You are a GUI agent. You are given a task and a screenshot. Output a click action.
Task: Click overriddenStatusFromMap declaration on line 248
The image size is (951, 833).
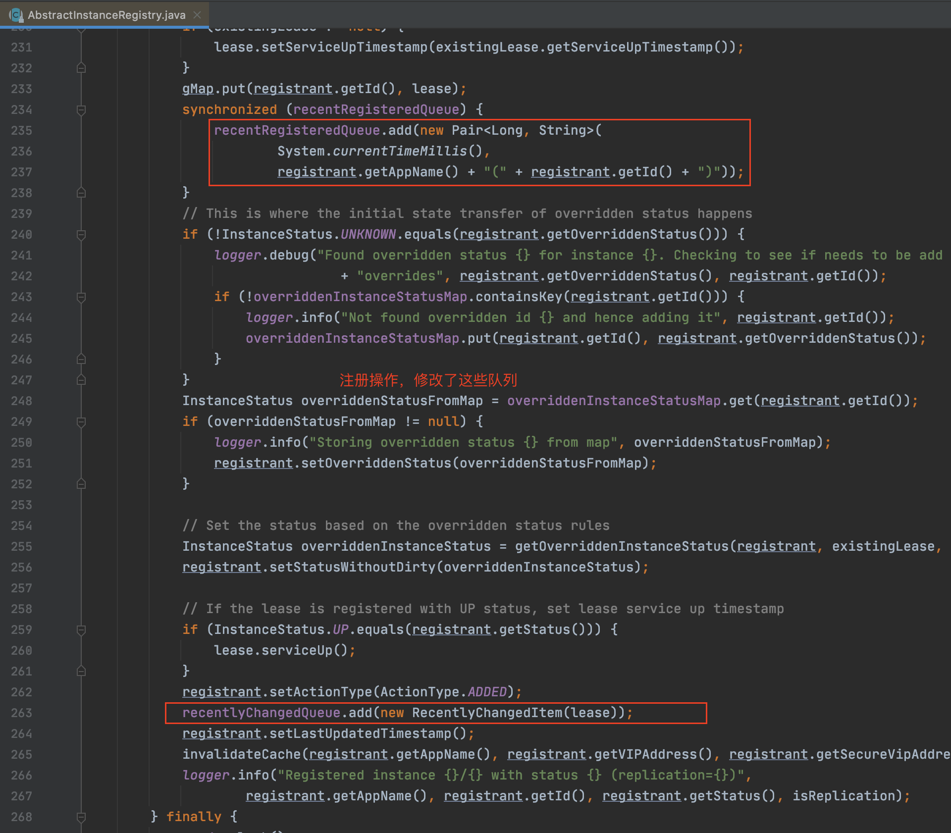click(392, 401)
